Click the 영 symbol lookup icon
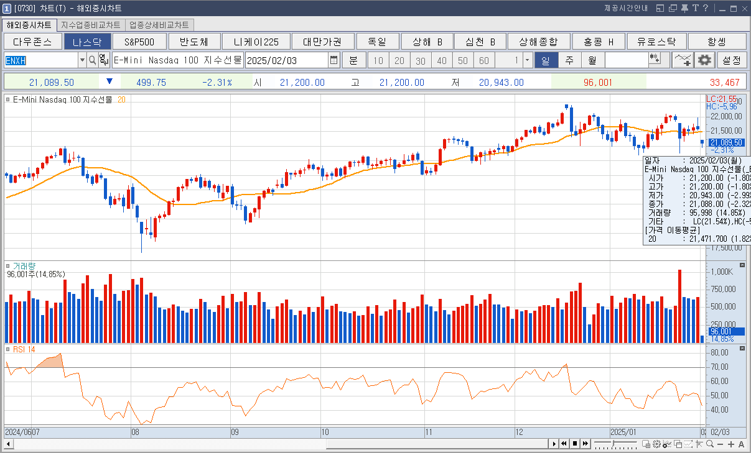Screen dimensions: 751x453 (104, 60)
